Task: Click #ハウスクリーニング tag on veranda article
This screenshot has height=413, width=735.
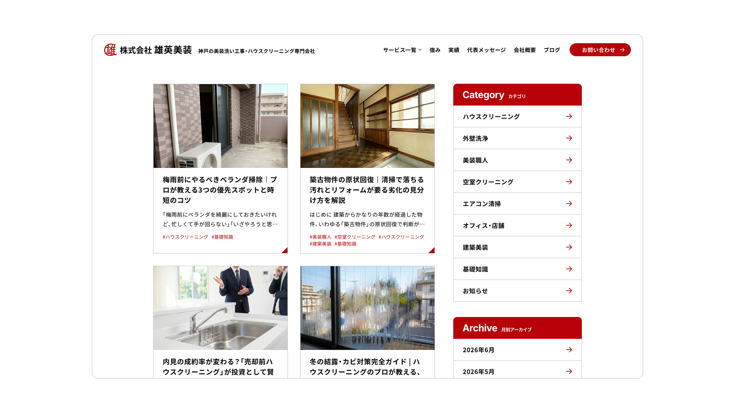Action: pyautogui.click(x=185, y=237)
